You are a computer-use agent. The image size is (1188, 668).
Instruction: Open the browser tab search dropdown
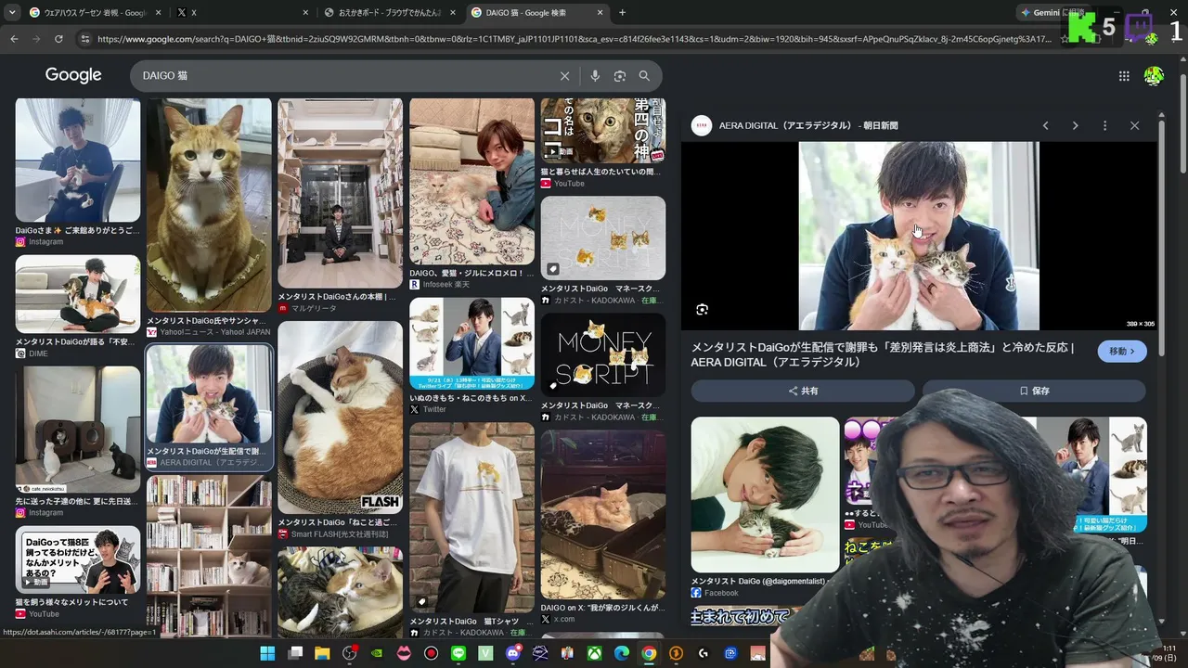(11, 12)
